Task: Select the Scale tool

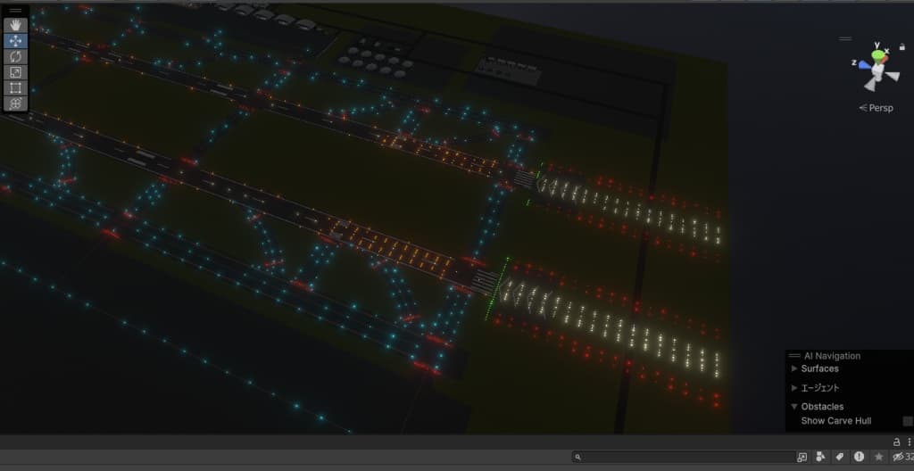Action: (x=16, y=72)
